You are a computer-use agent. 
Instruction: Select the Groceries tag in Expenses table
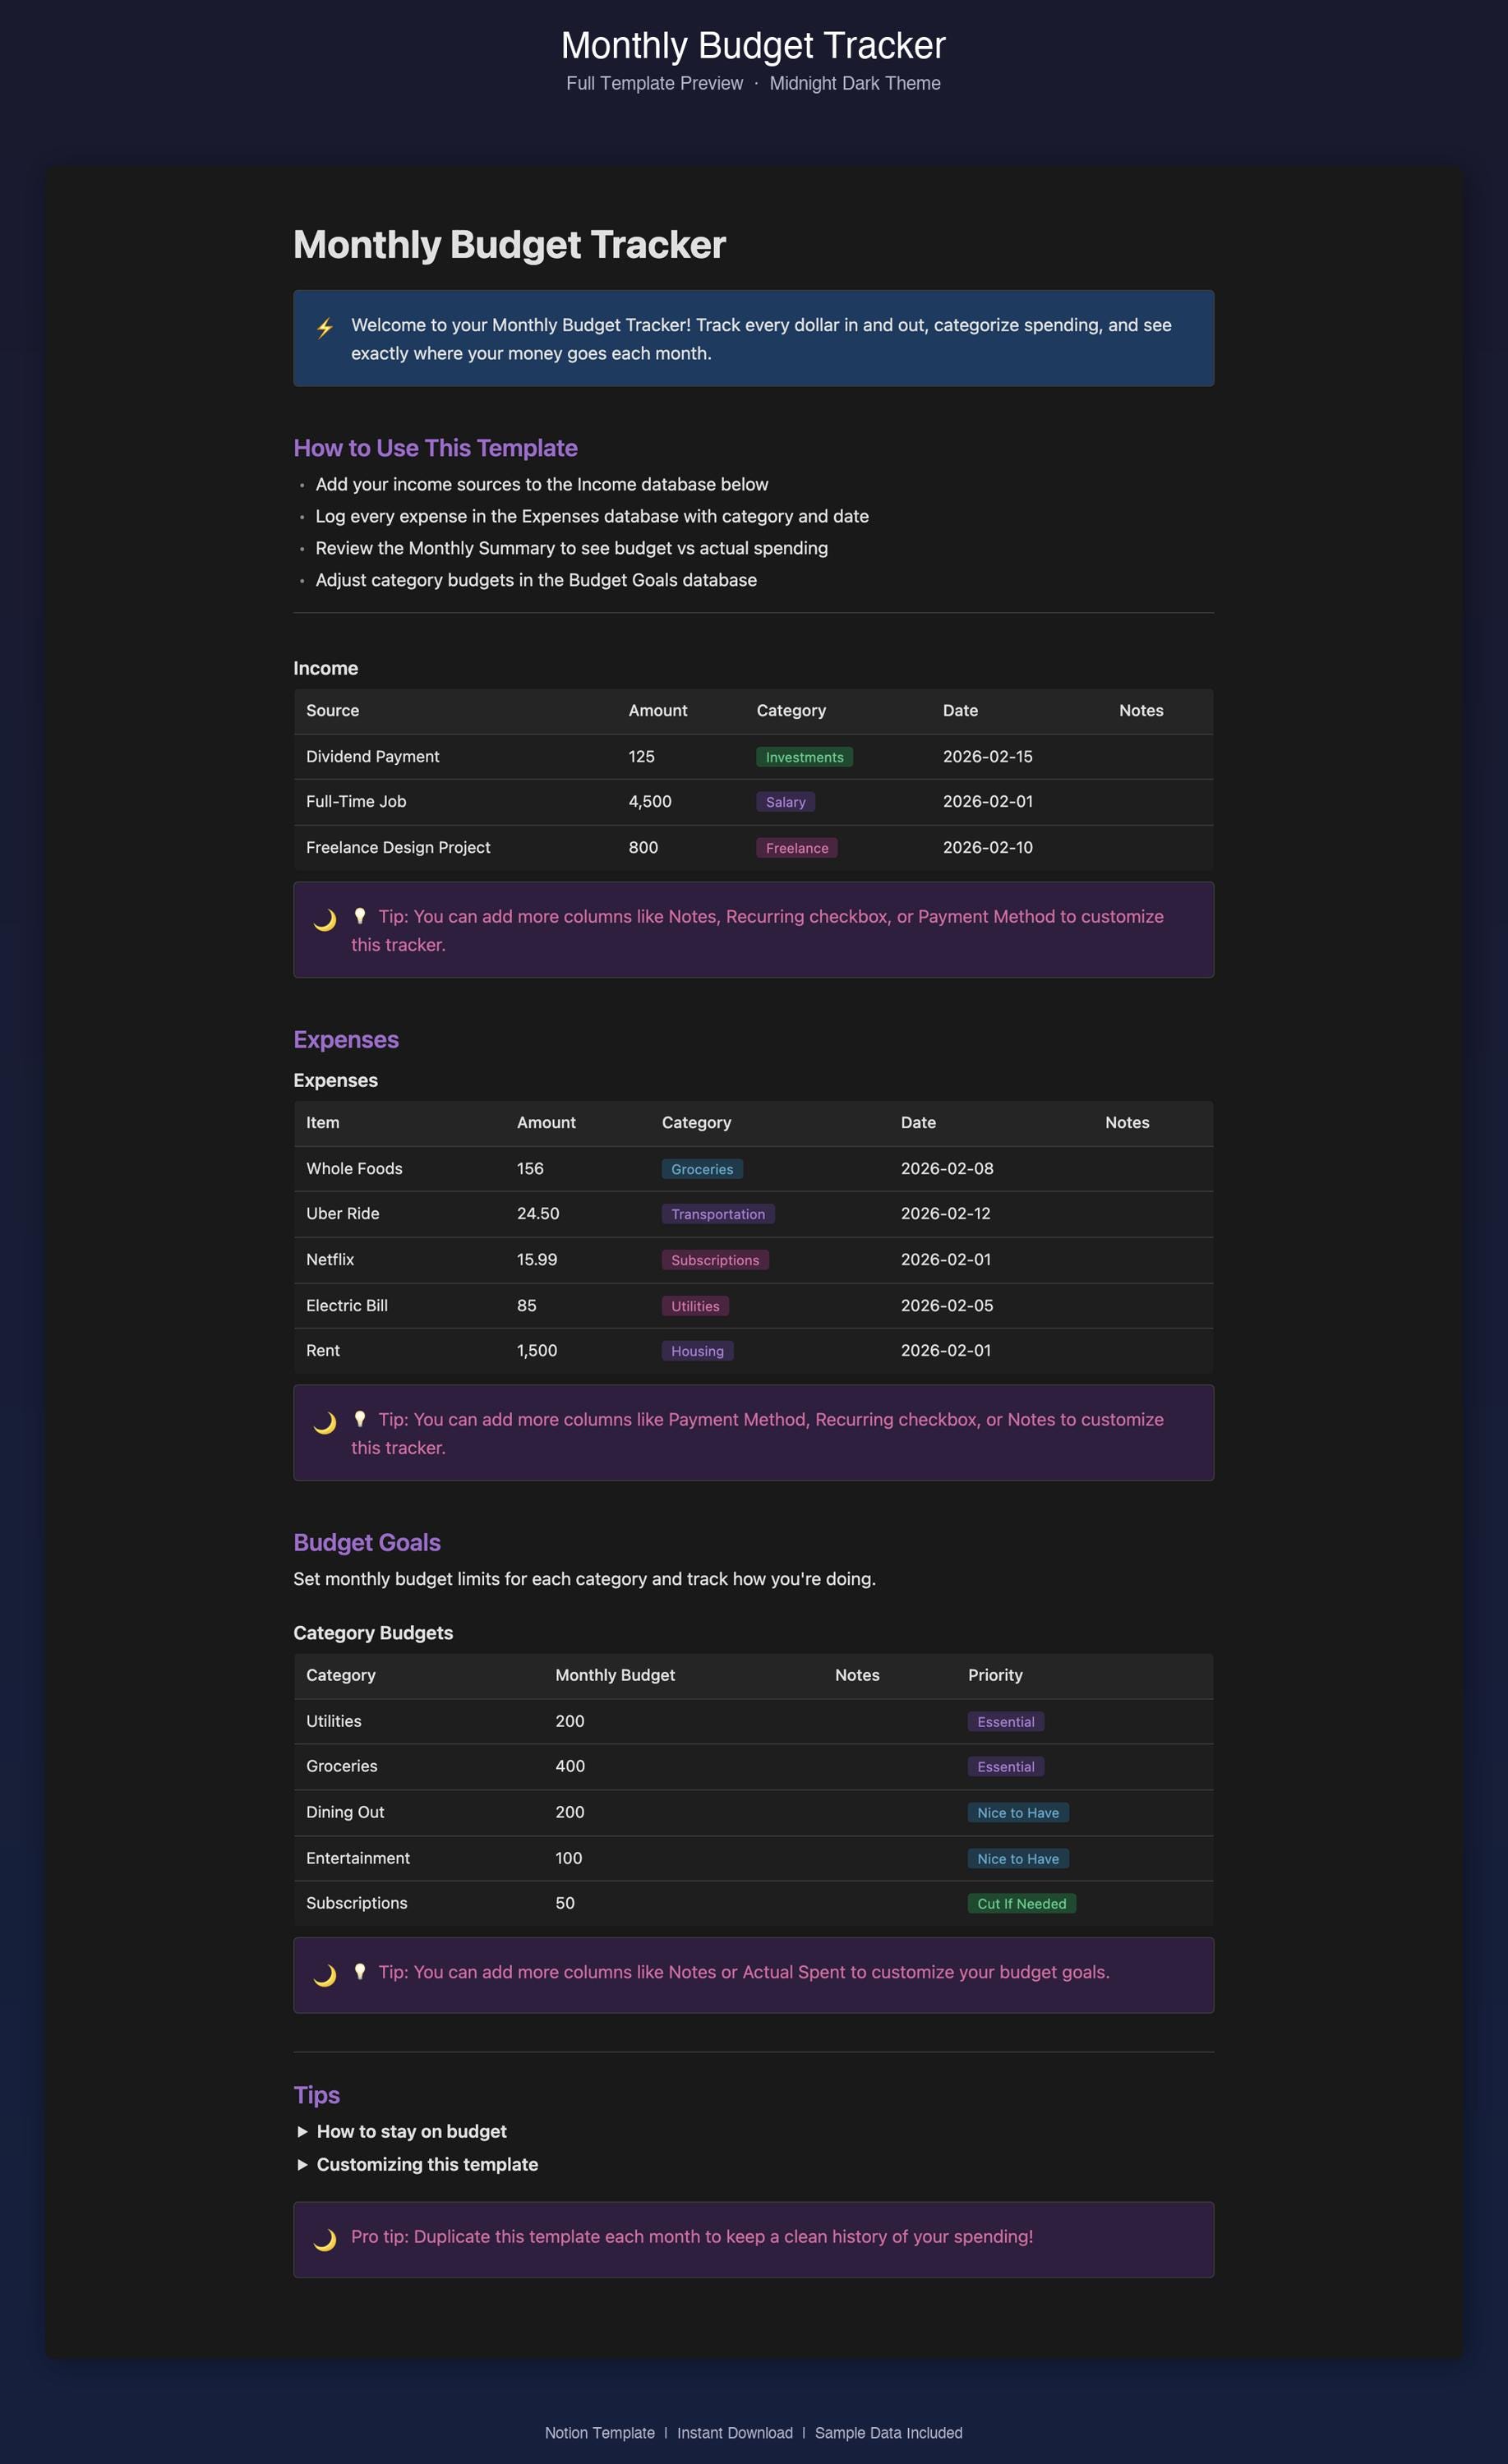[702, 1169]
